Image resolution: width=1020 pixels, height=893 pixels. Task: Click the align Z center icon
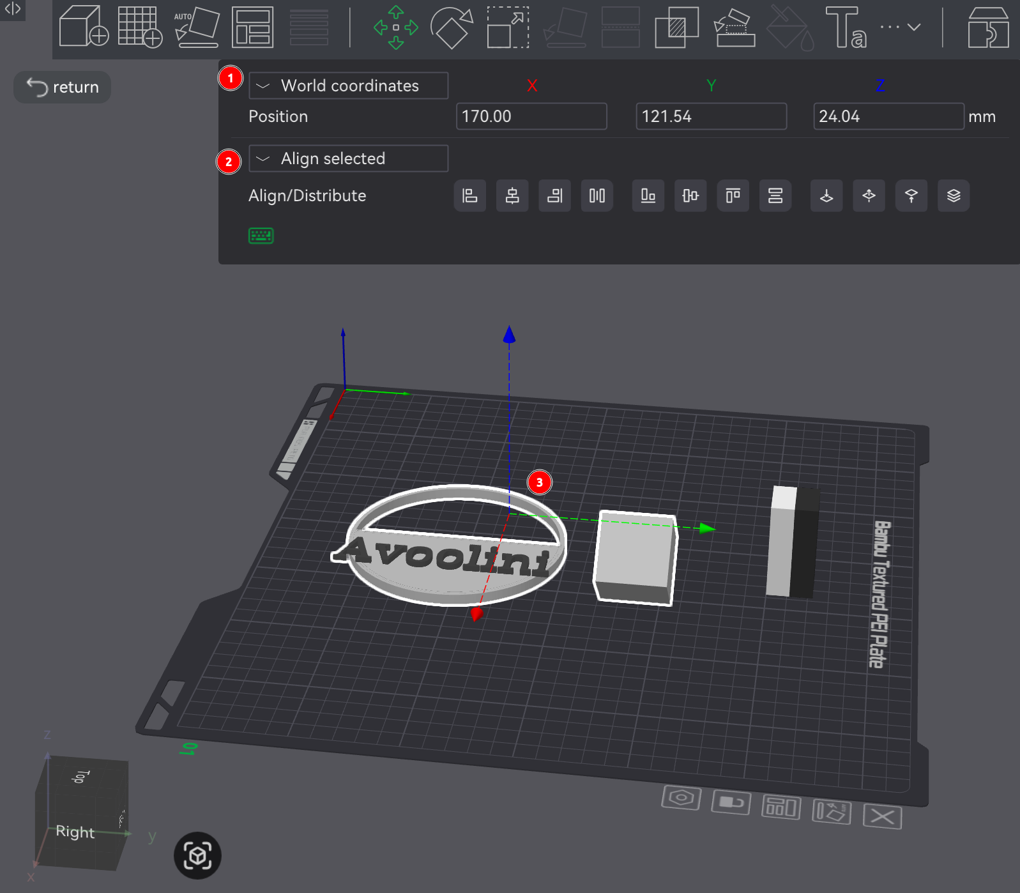point(869,195)
